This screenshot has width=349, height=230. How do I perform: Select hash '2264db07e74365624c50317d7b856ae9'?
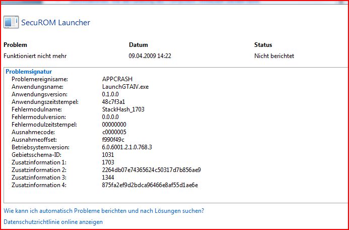coord(152,170)
